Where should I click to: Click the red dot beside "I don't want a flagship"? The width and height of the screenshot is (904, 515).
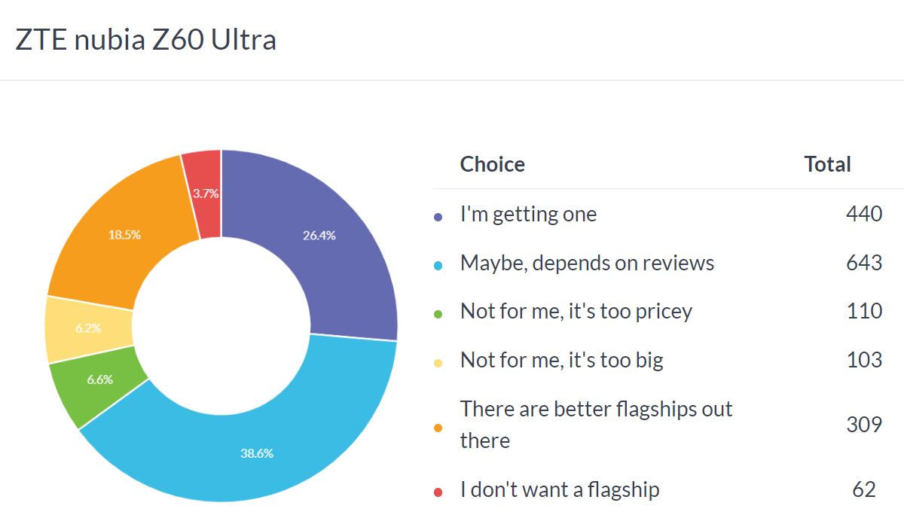pyautogui.click(x=438, y=492)
